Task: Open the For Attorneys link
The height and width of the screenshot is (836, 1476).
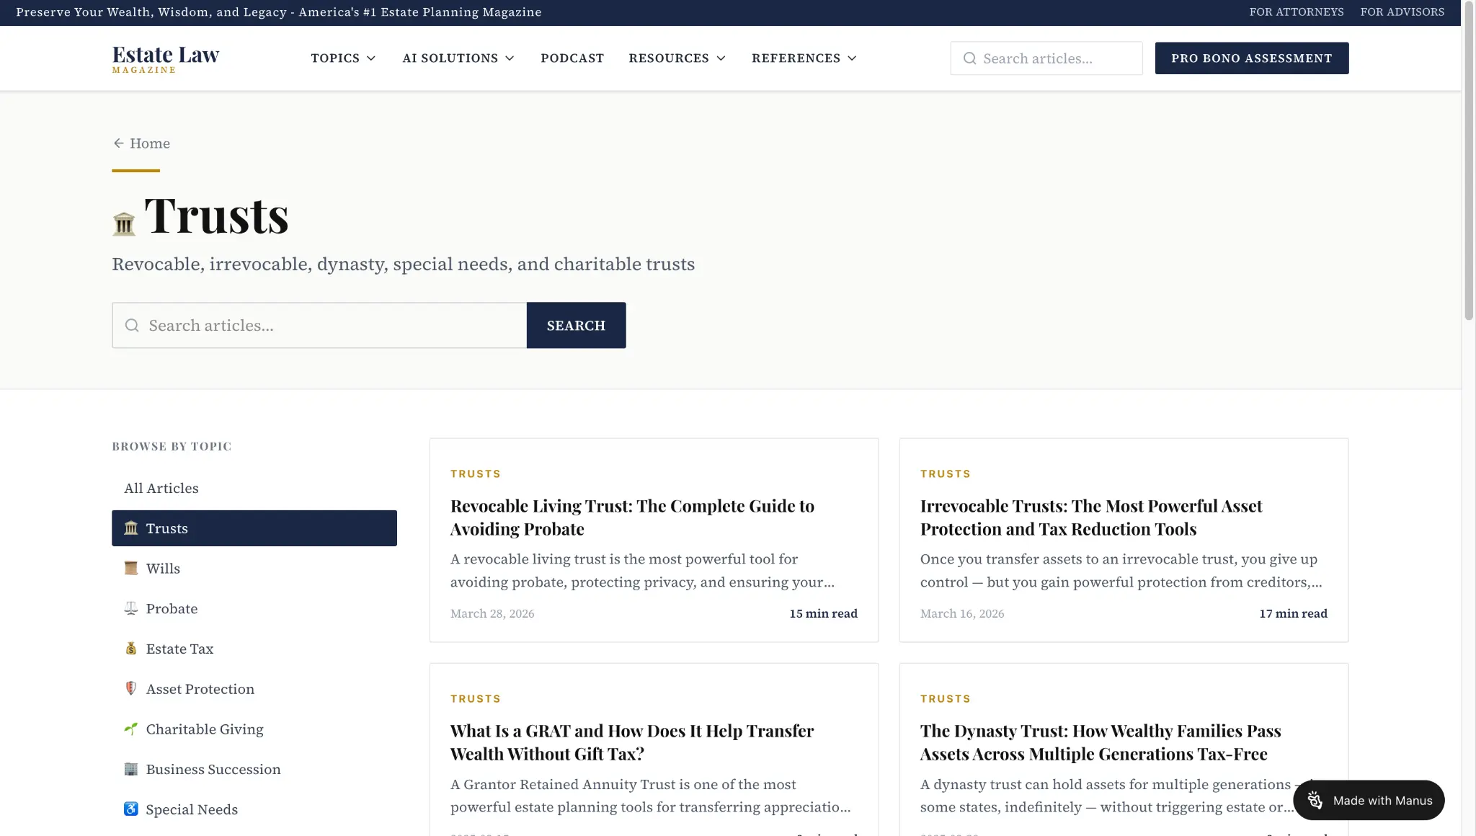Action: tap(1296, 12)
